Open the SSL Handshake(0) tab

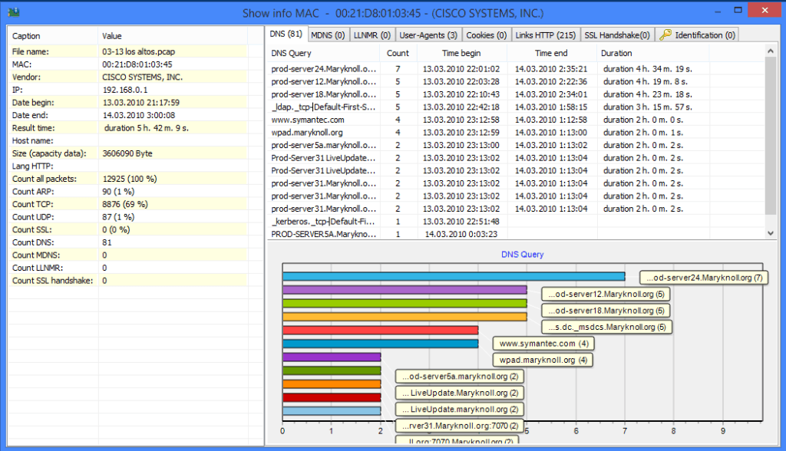point(617,35)
